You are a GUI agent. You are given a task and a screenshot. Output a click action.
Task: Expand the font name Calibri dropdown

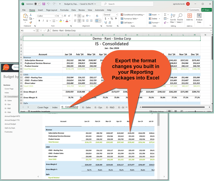(x=55, y=16)
